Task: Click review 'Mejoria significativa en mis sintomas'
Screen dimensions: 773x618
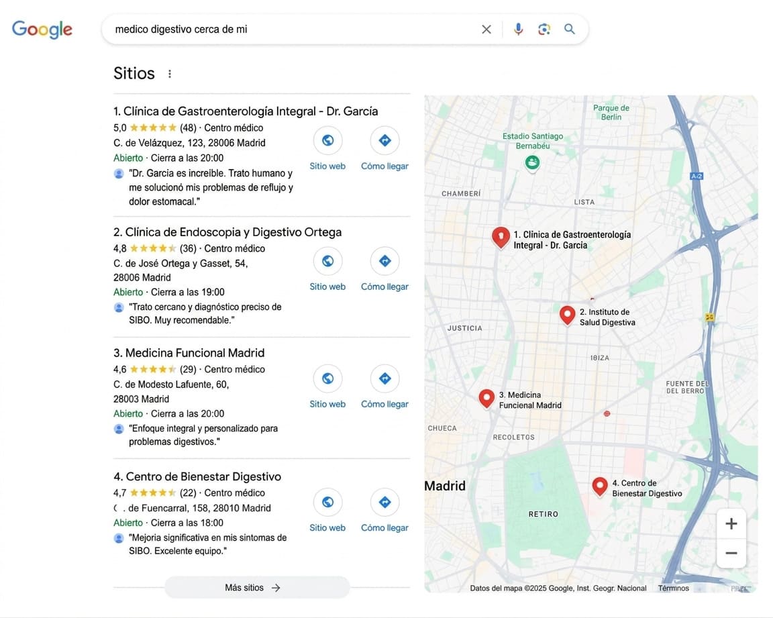Action: click(x=207, y=544)
